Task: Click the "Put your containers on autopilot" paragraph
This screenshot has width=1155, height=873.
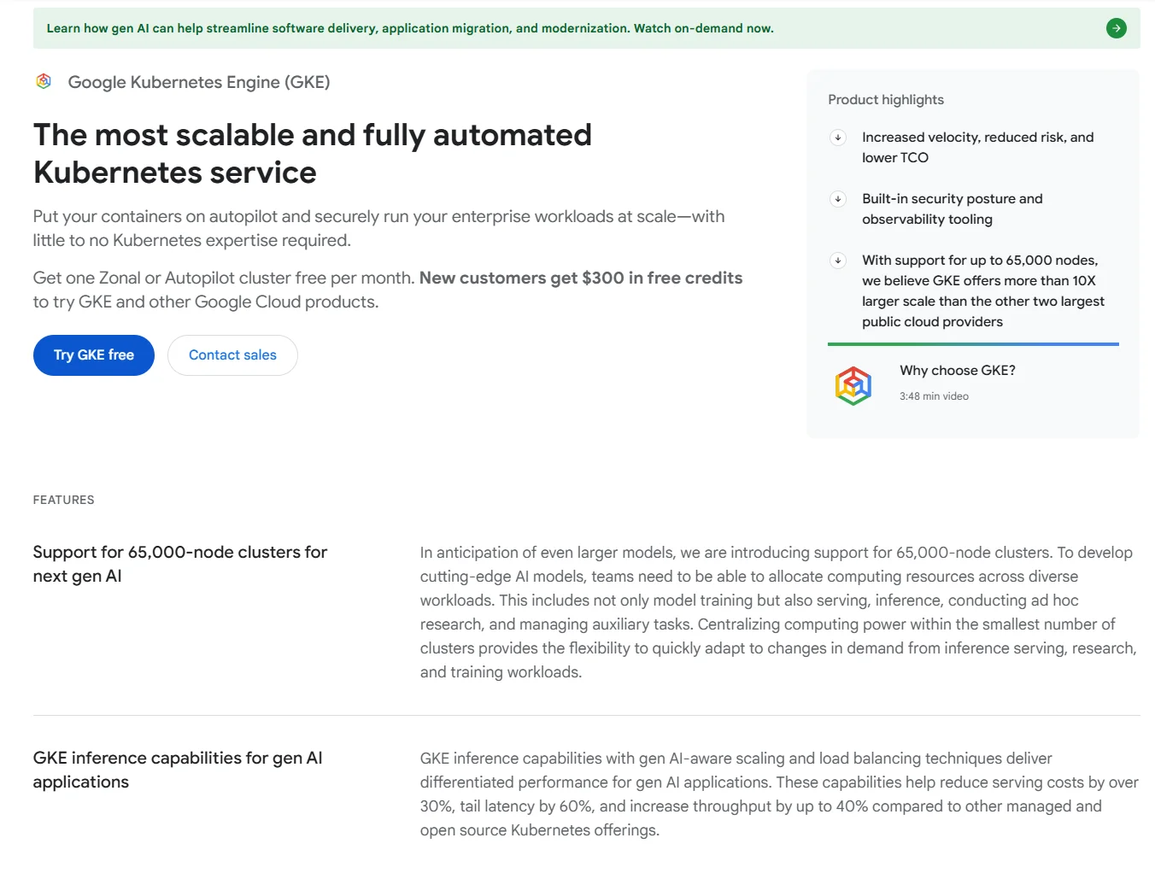Action: point(378,228)
